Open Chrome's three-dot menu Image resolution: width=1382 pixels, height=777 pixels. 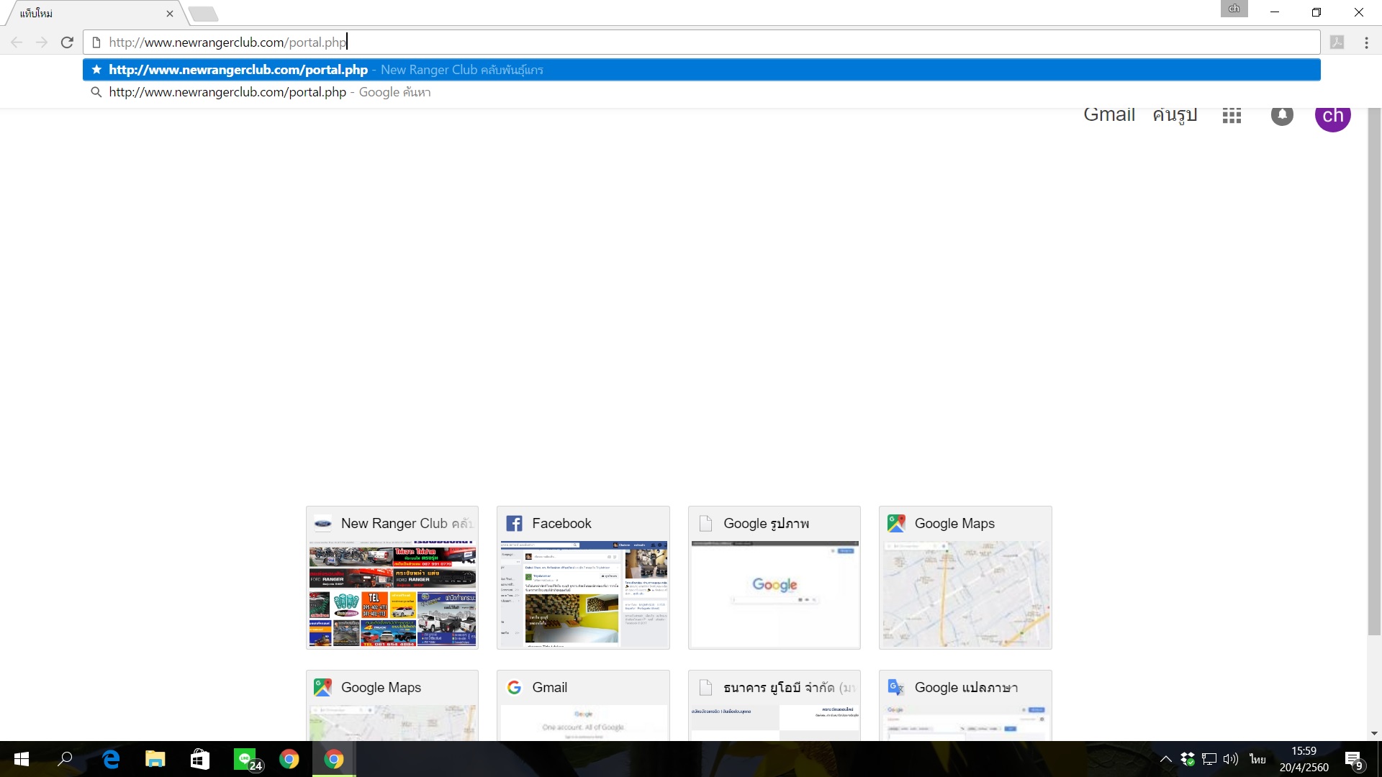[1366, 42]
